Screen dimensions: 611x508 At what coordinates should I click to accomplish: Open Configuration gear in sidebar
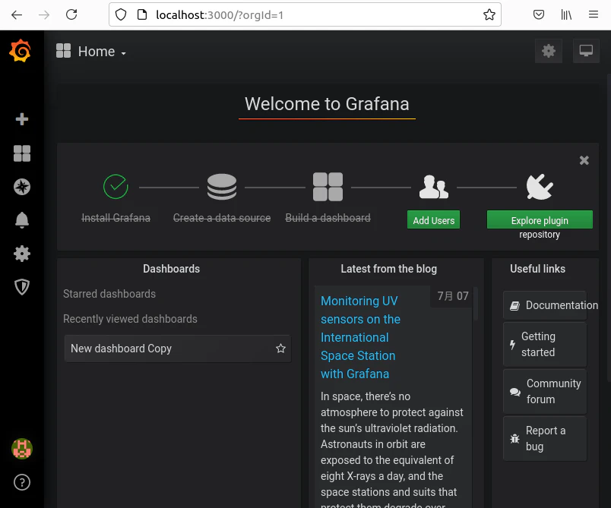(22, 254)
